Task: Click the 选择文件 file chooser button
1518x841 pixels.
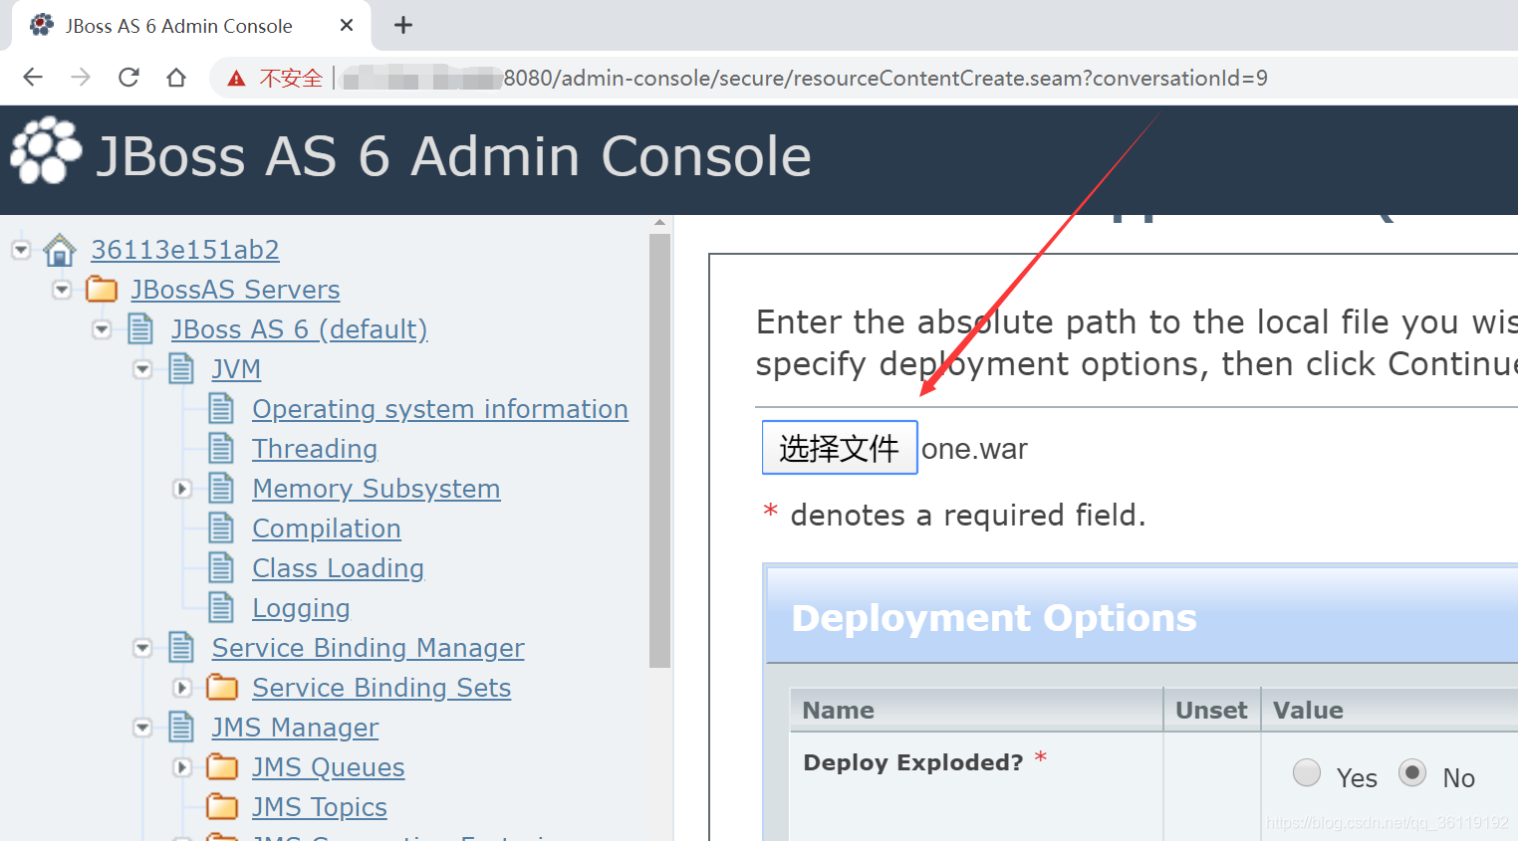Action: click(840, 448)
